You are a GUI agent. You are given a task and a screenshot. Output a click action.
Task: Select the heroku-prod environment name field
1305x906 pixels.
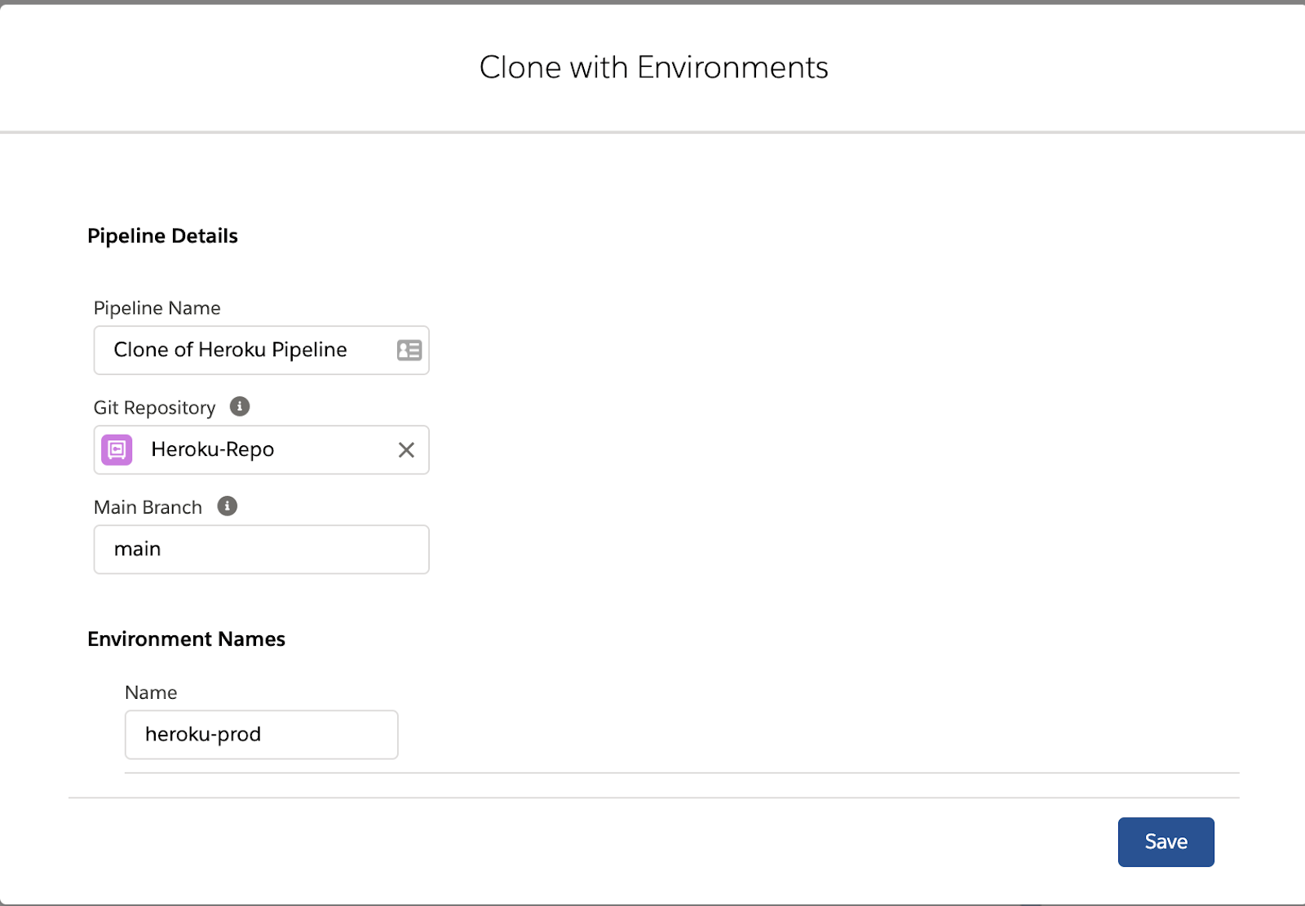261,734
